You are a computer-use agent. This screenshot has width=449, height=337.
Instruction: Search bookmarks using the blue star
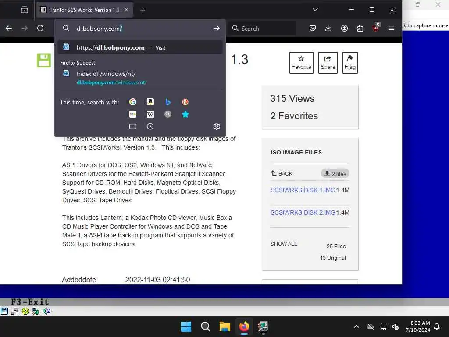(x=185, y=114)
